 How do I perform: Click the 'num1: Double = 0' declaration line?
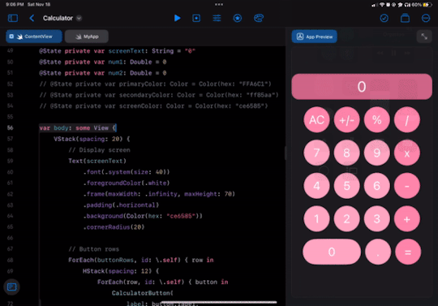(x=103, y=62)
